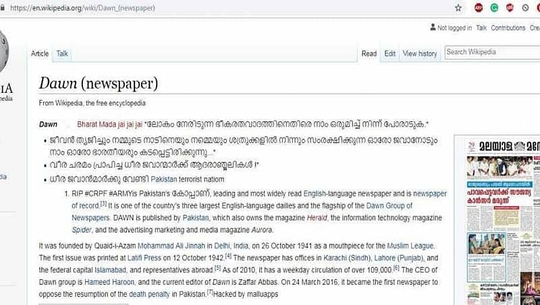
Task: Click the address bar URL
Action: click(x=82, y=7)
